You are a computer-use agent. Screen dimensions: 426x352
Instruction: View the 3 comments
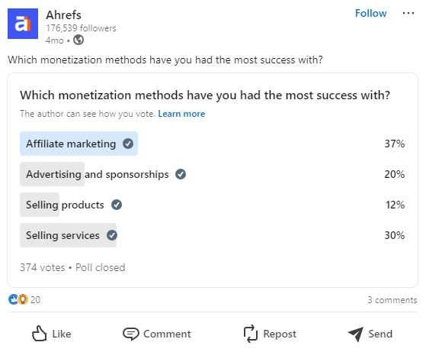coord(392,300)
